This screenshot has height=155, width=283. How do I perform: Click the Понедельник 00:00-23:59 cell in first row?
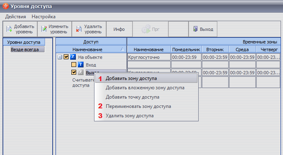pos(186,57)
